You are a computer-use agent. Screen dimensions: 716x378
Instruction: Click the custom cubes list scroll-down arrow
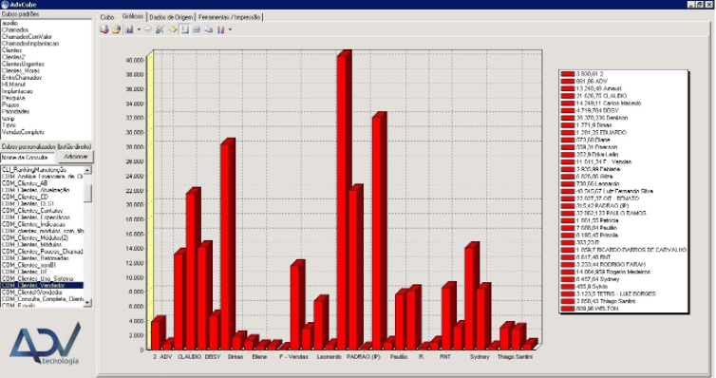click(87, 302)
